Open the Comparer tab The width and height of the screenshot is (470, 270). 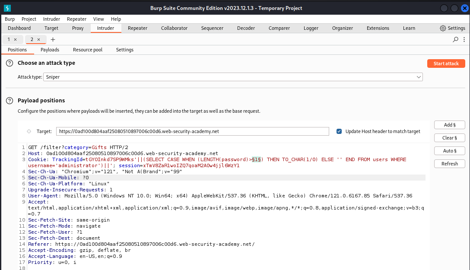pyautogui.click(x=279, y=28)
